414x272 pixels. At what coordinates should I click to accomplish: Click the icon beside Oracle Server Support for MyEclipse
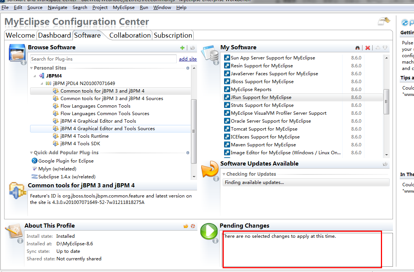click(227, 121)
